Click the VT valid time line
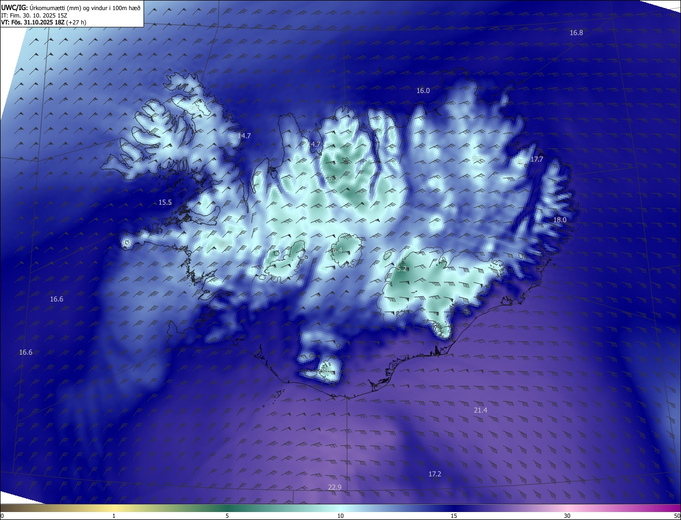The height and width of the screenshot is (520, 681). (x=44, y=23)
